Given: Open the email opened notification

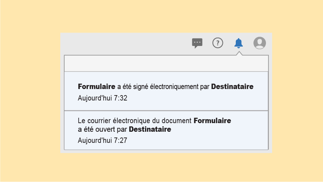Looking at the screenshot, I should (166, 130).
